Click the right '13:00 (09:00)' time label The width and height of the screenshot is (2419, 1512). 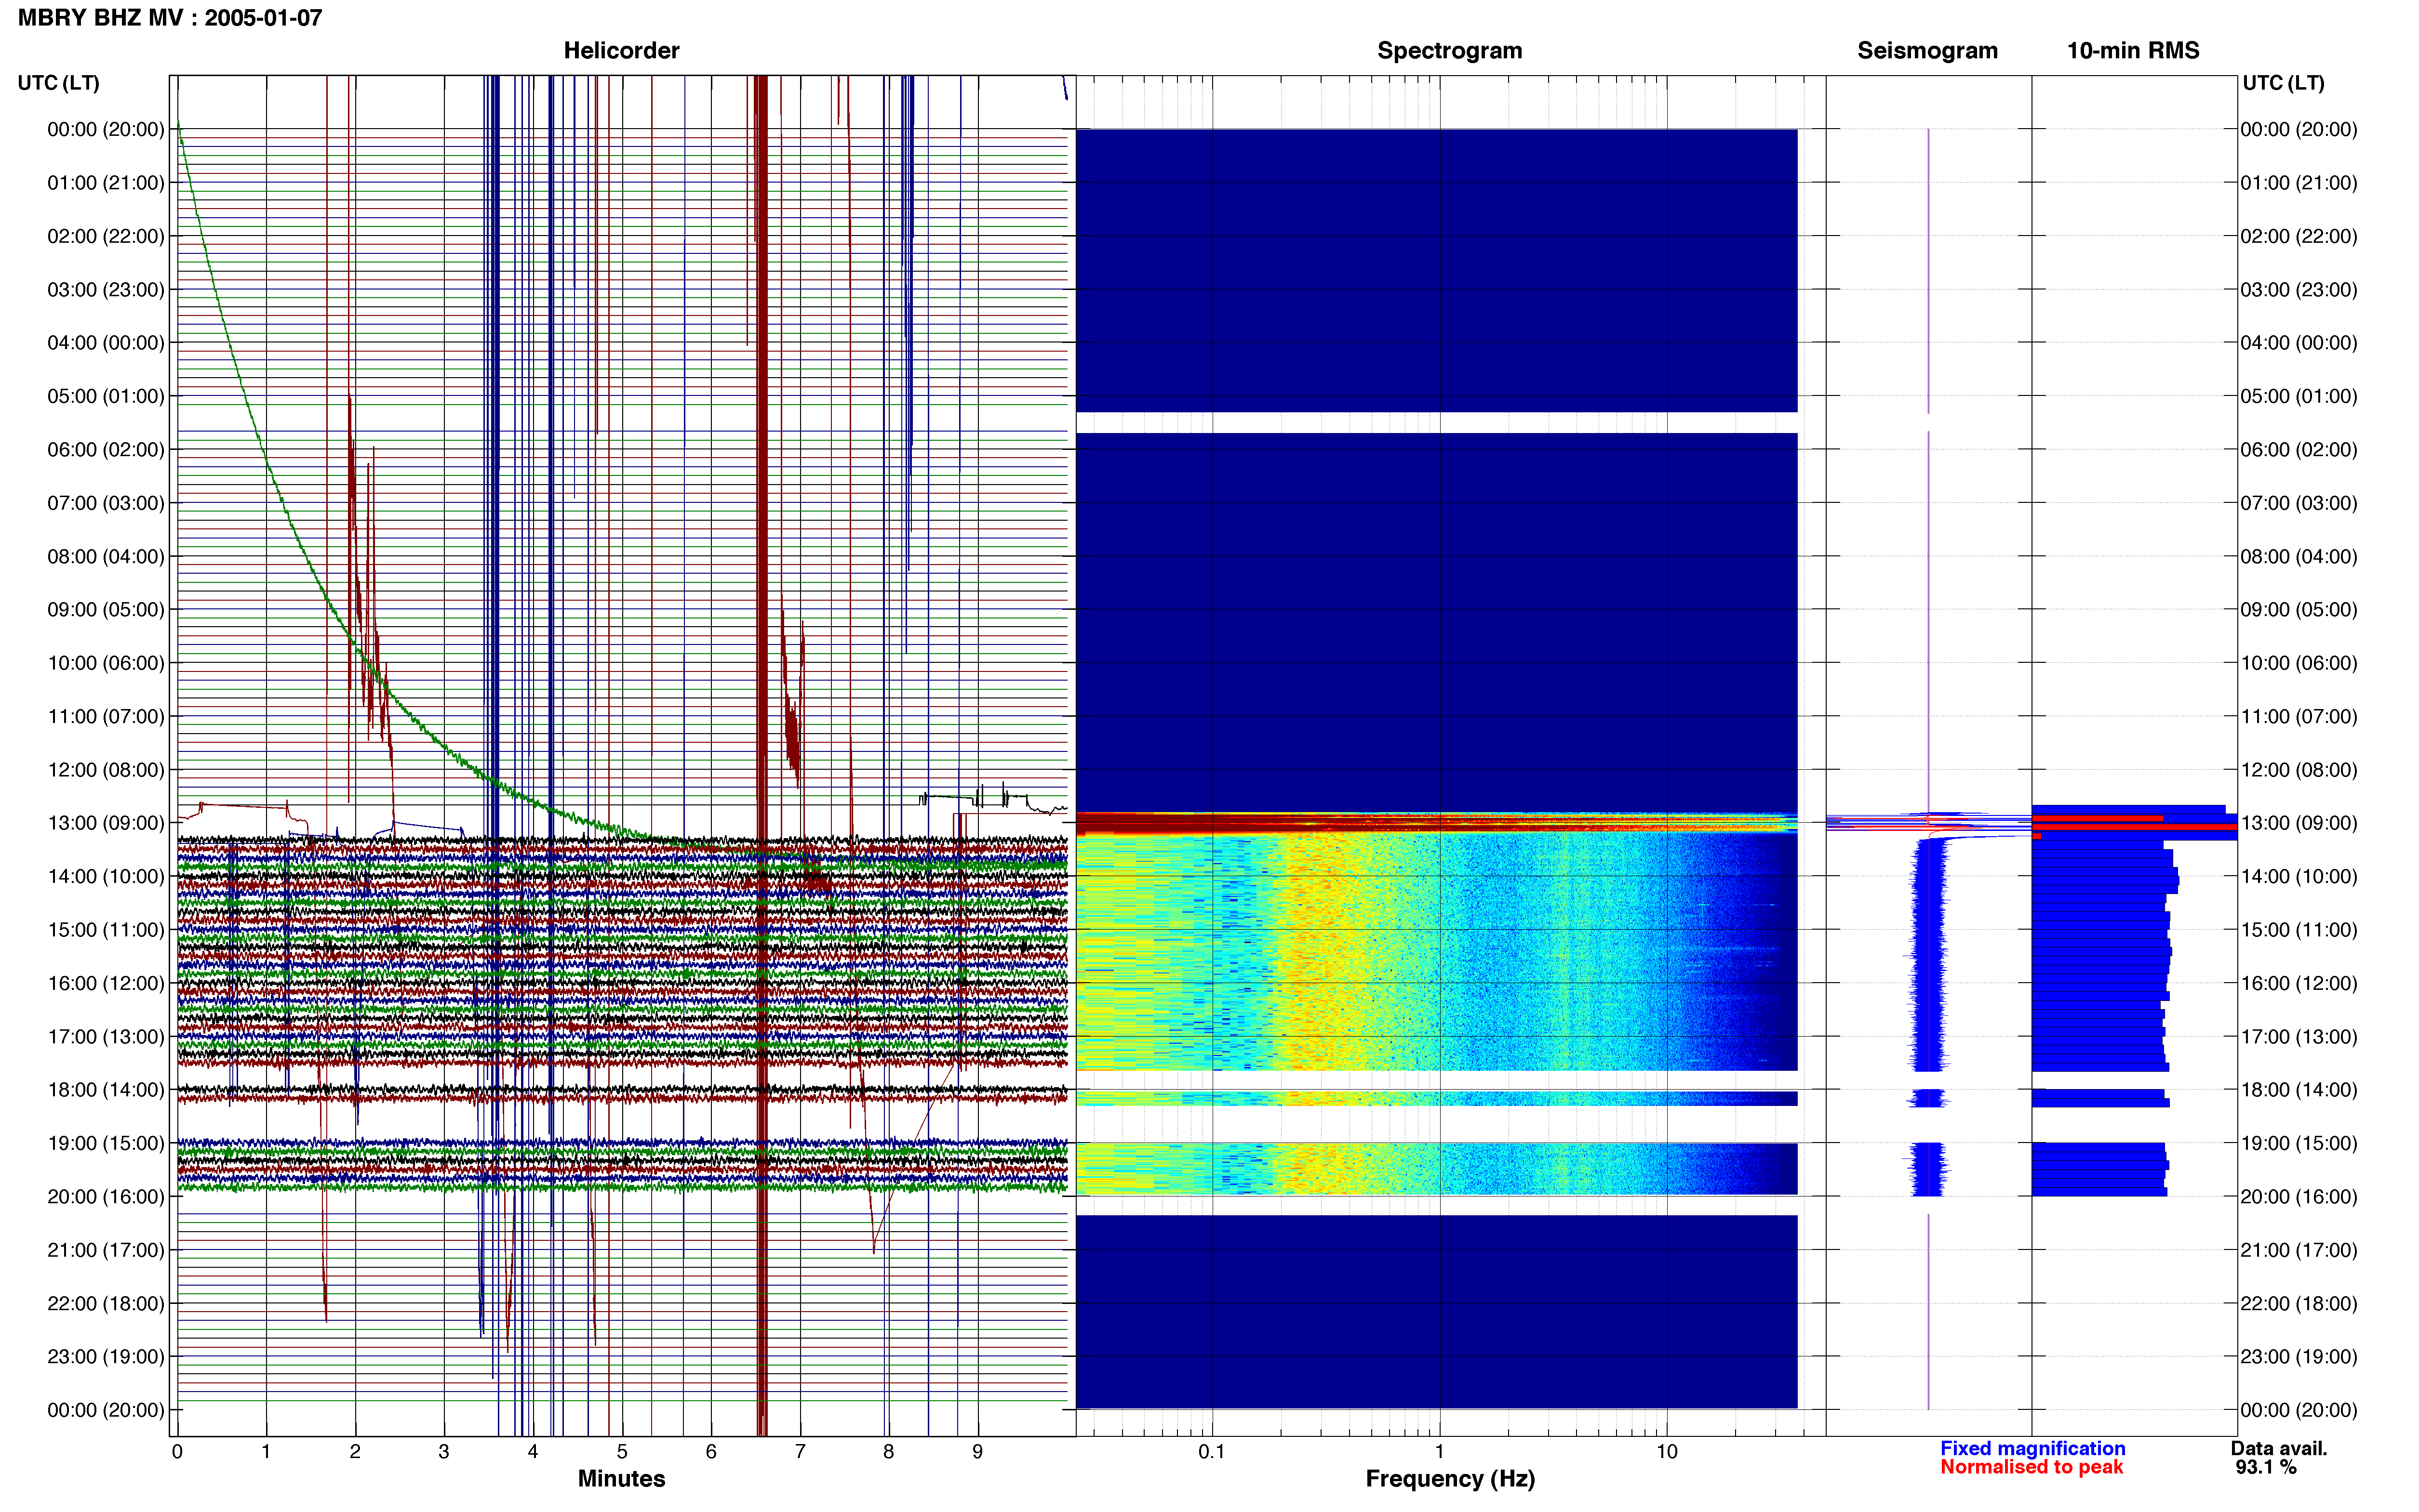point(2299,823)
